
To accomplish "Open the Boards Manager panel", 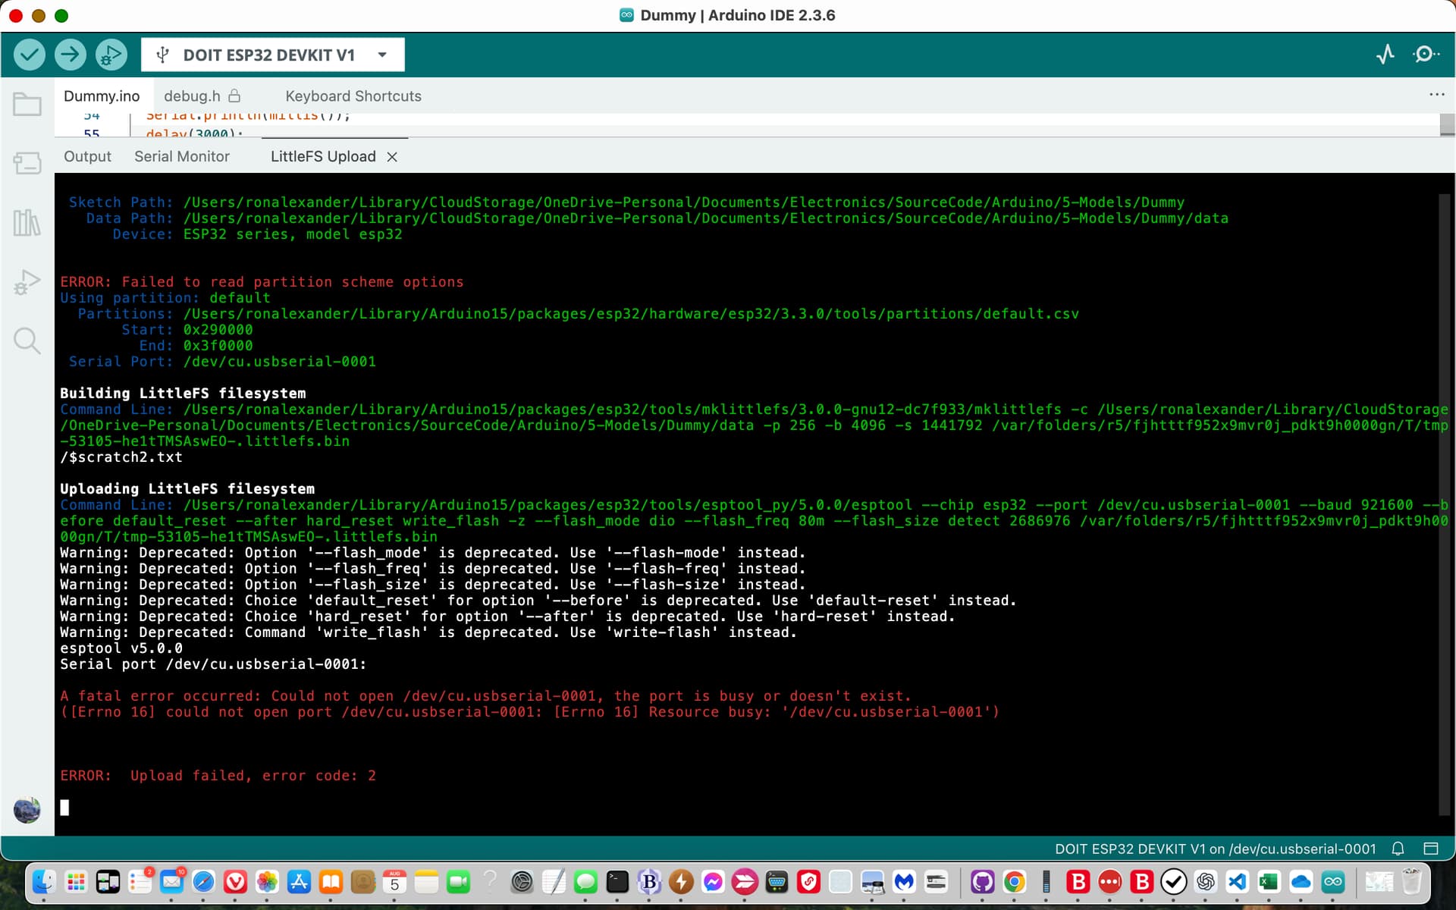I will tap(27, 163).
